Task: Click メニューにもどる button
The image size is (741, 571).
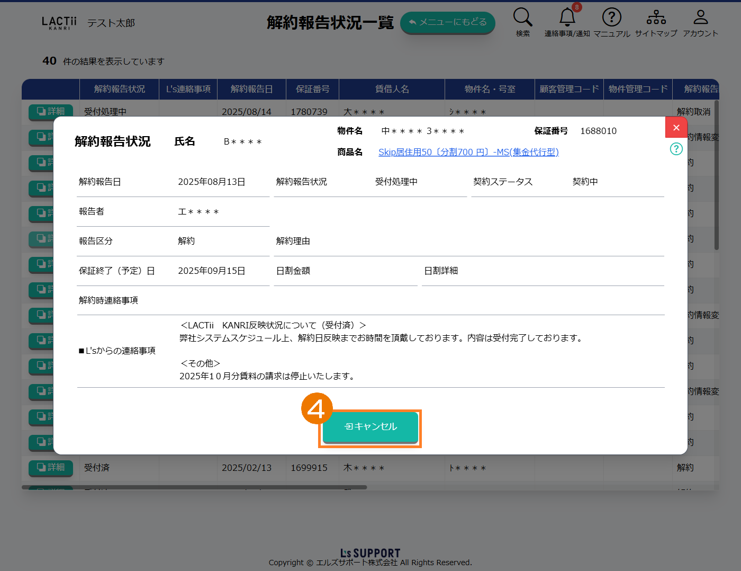Action: (447, 22)
